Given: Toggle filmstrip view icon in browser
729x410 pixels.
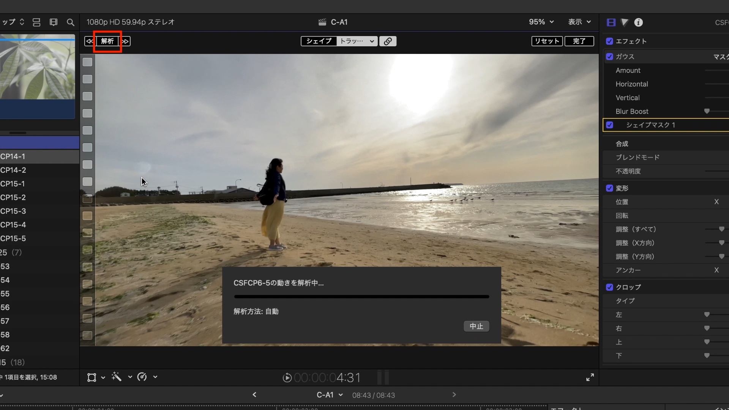Looking at the screenshot, I should 54,22.
